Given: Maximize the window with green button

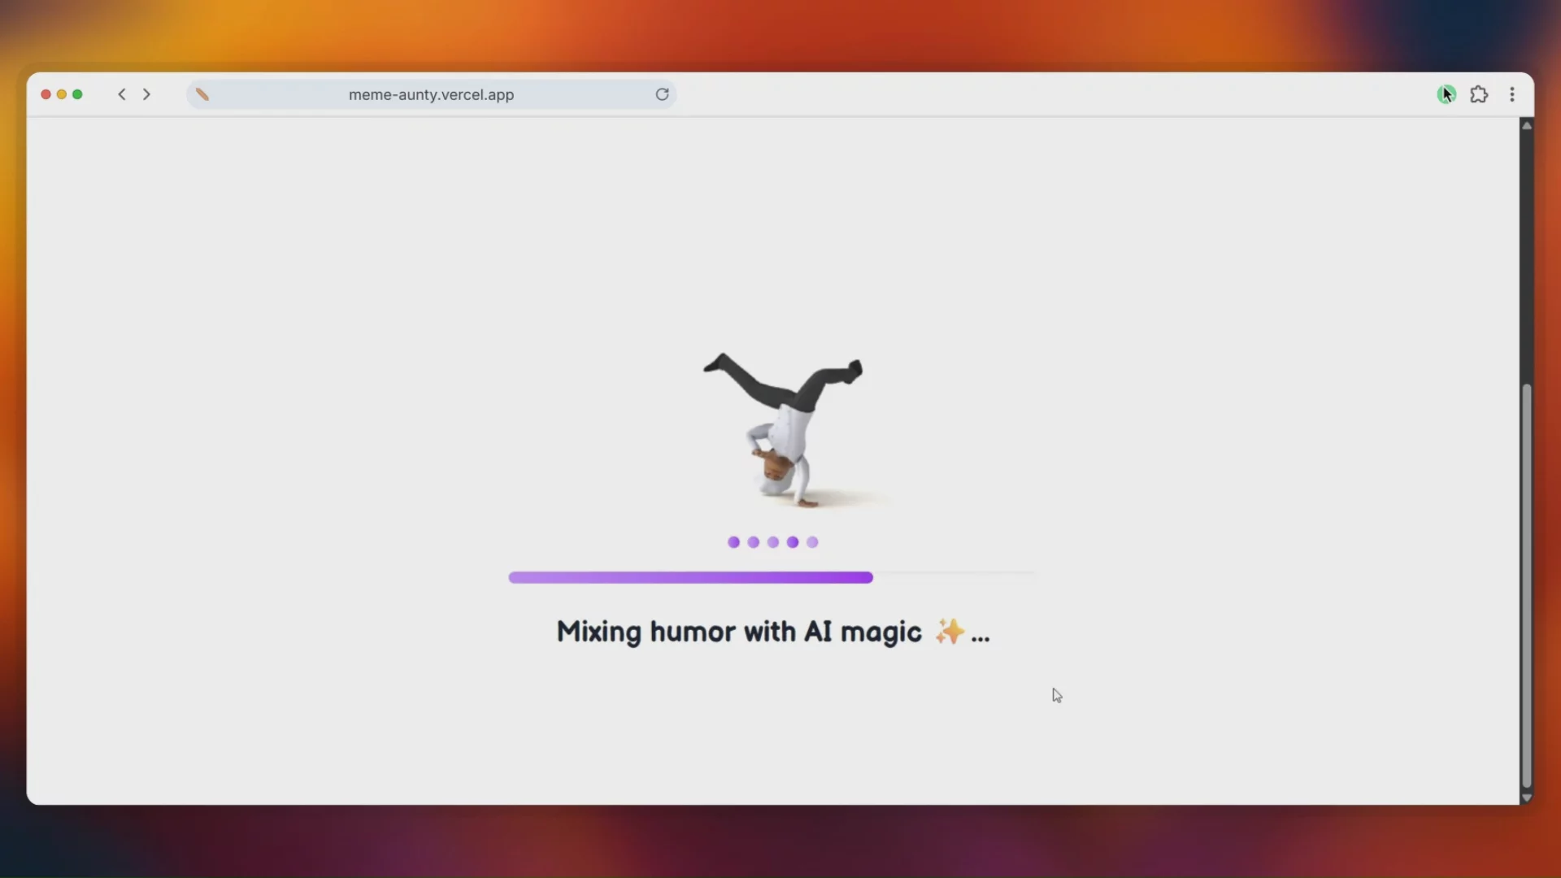Looking at the screenshot, I should (77, 94).
